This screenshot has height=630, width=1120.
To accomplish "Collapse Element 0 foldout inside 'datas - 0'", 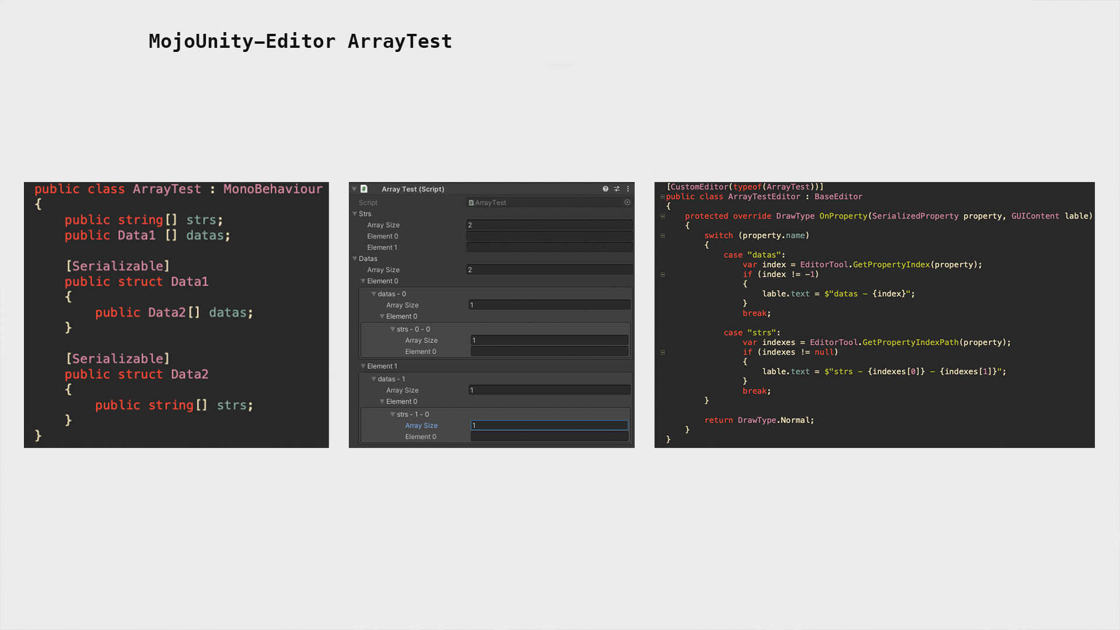I will [x=382, y=317].
